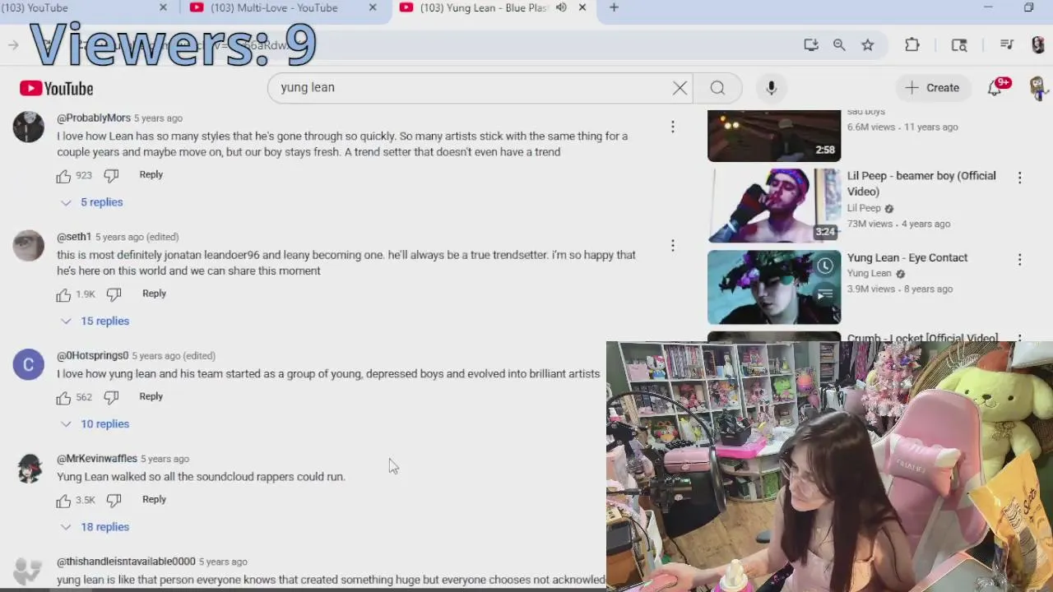The height and width of the screenshot is (592, 1053).
Task: Dislike the comment by @0Hotsprings0
Action: (111, 398)
